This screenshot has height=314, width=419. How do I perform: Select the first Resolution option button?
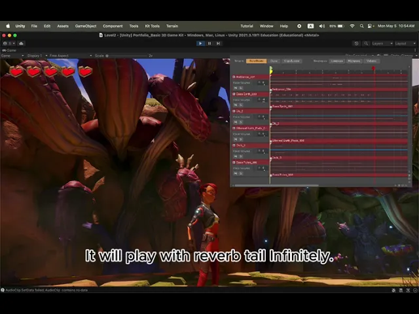tap(337, 61)
